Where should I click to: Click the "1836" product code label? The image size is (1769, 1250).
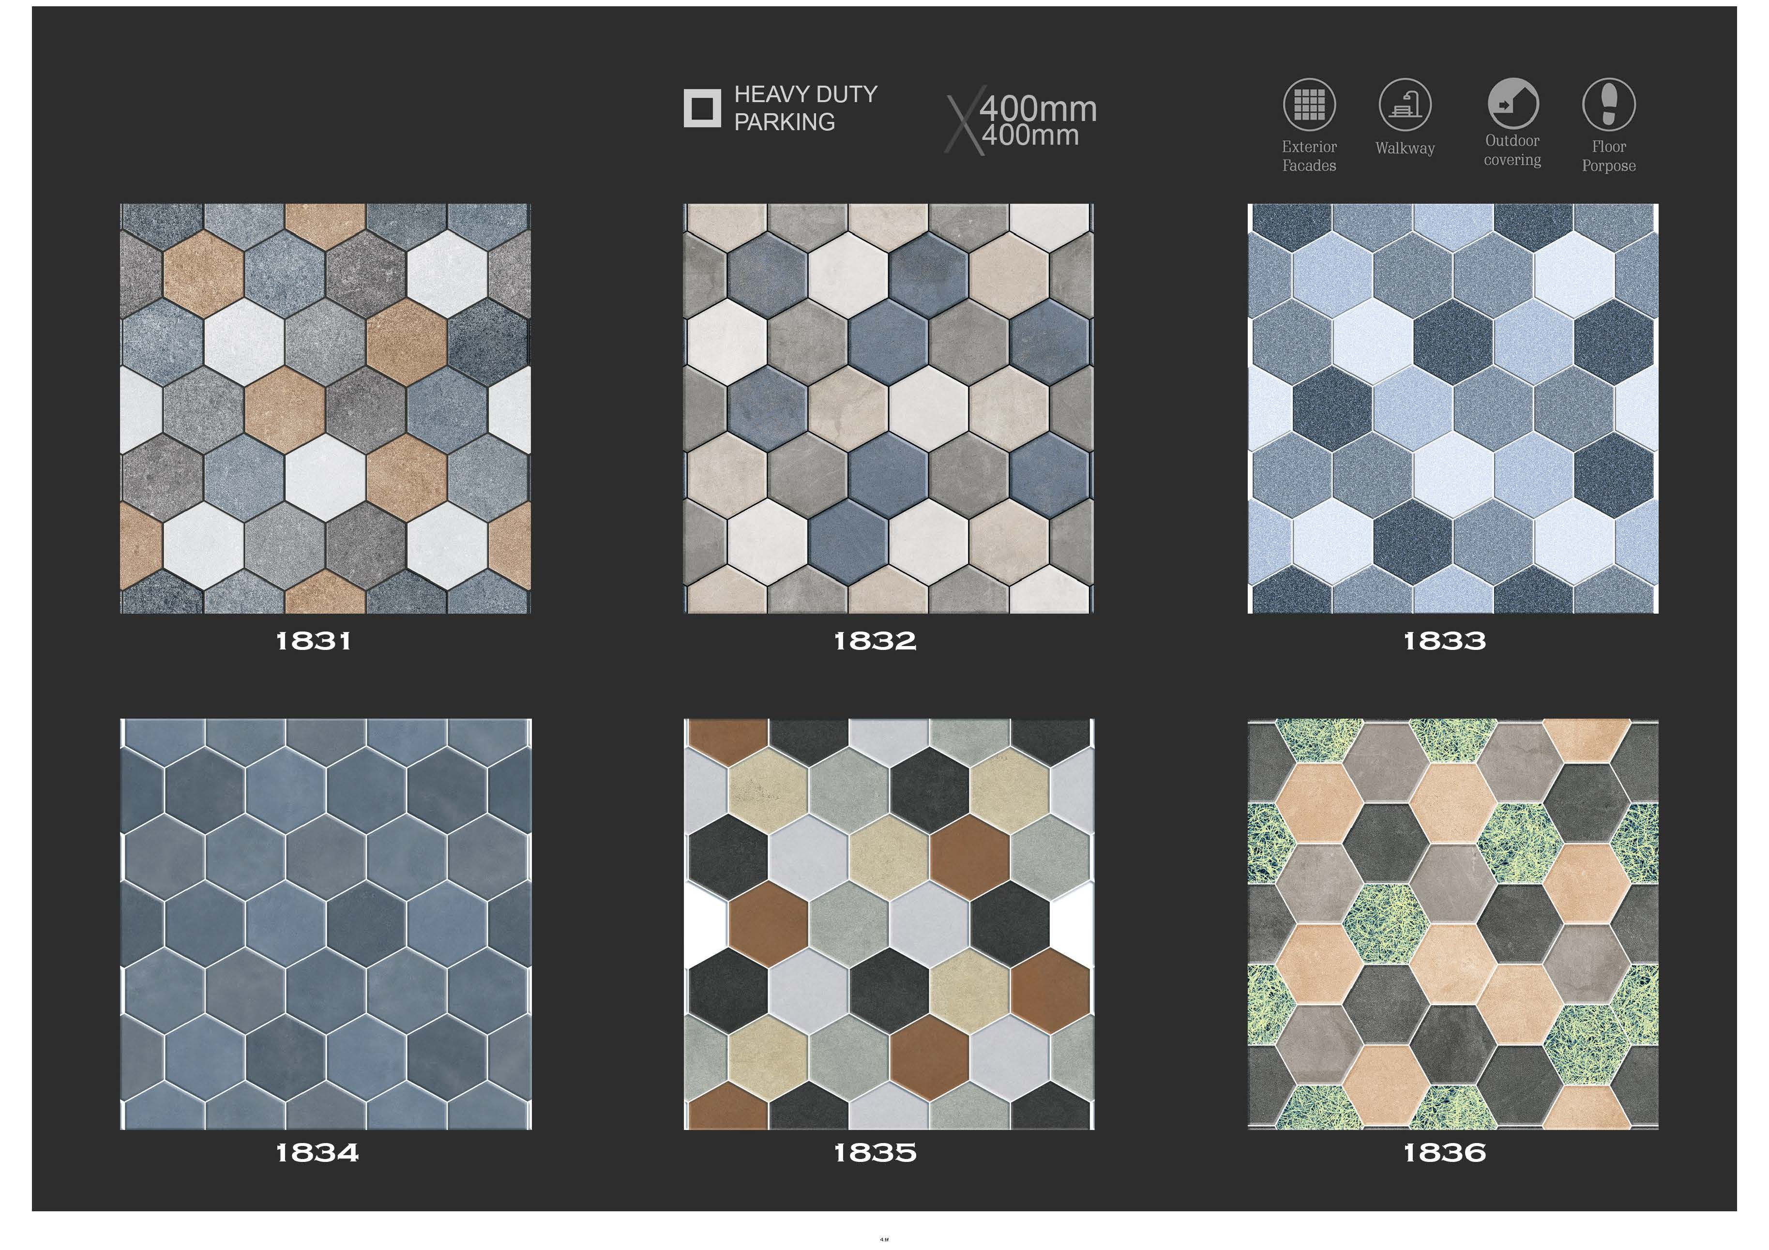point(1445,1153)
